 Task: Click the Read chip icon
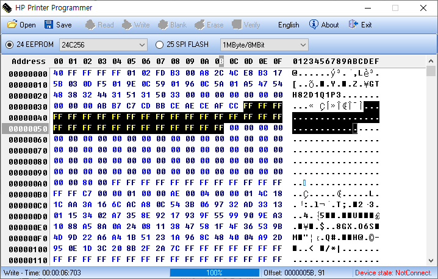tap(90, 24)
